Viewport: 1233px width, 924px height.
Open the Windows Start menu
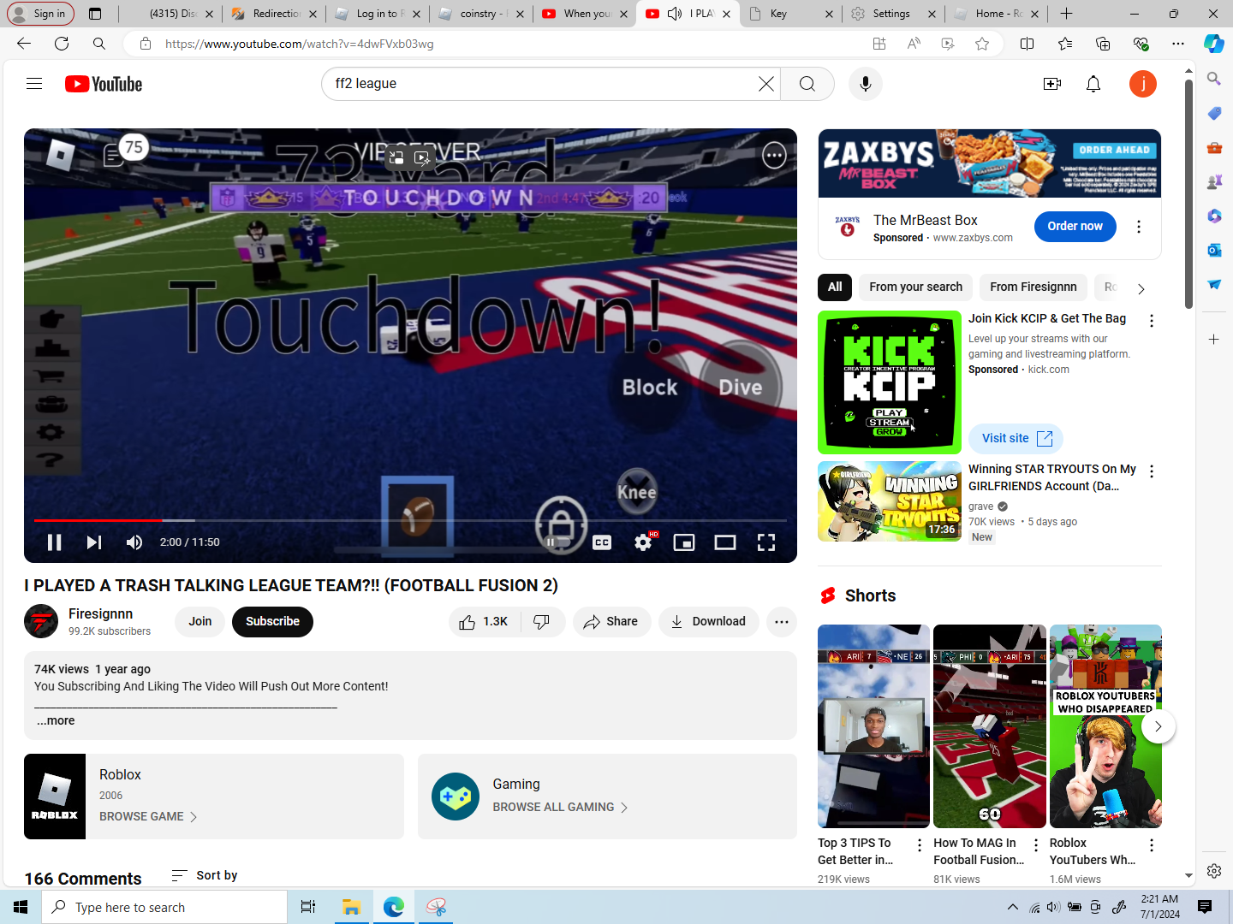21,907
